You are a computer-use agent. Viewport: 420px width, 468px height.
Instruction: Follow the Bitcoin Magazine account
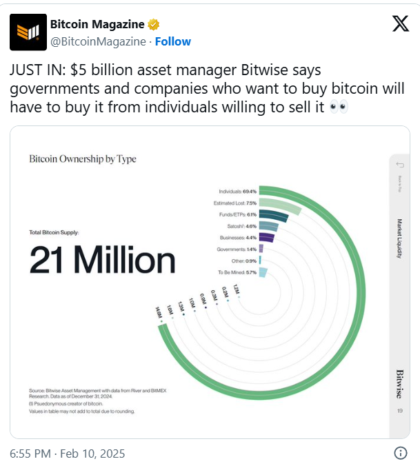[173, 41]
